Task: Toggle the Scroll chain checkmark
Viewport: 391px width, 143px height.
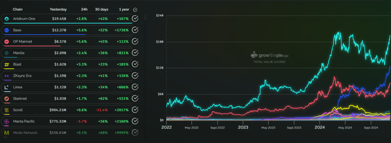Action: pyautogui.click(x=135, y=110)
